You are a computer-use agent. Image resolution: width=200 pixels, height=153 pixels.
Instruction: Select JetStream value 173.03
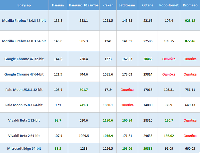pyautogui.click(x=127, y=74)
